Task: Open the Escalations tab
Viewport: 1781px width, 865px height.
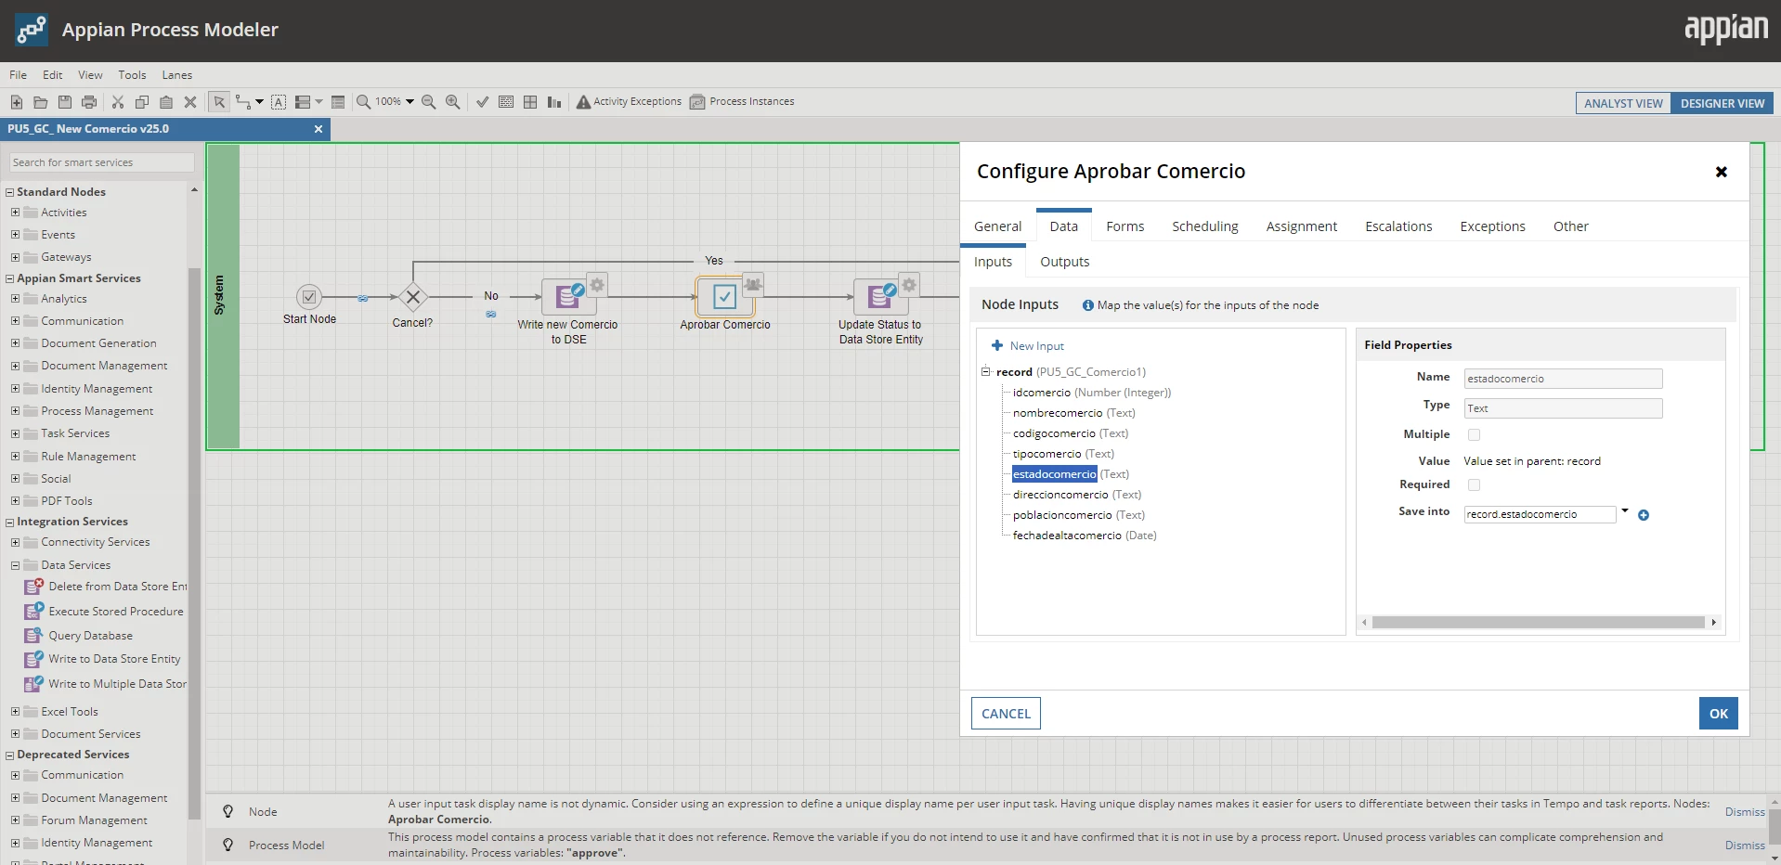Action: click(x=1398, y=226)
